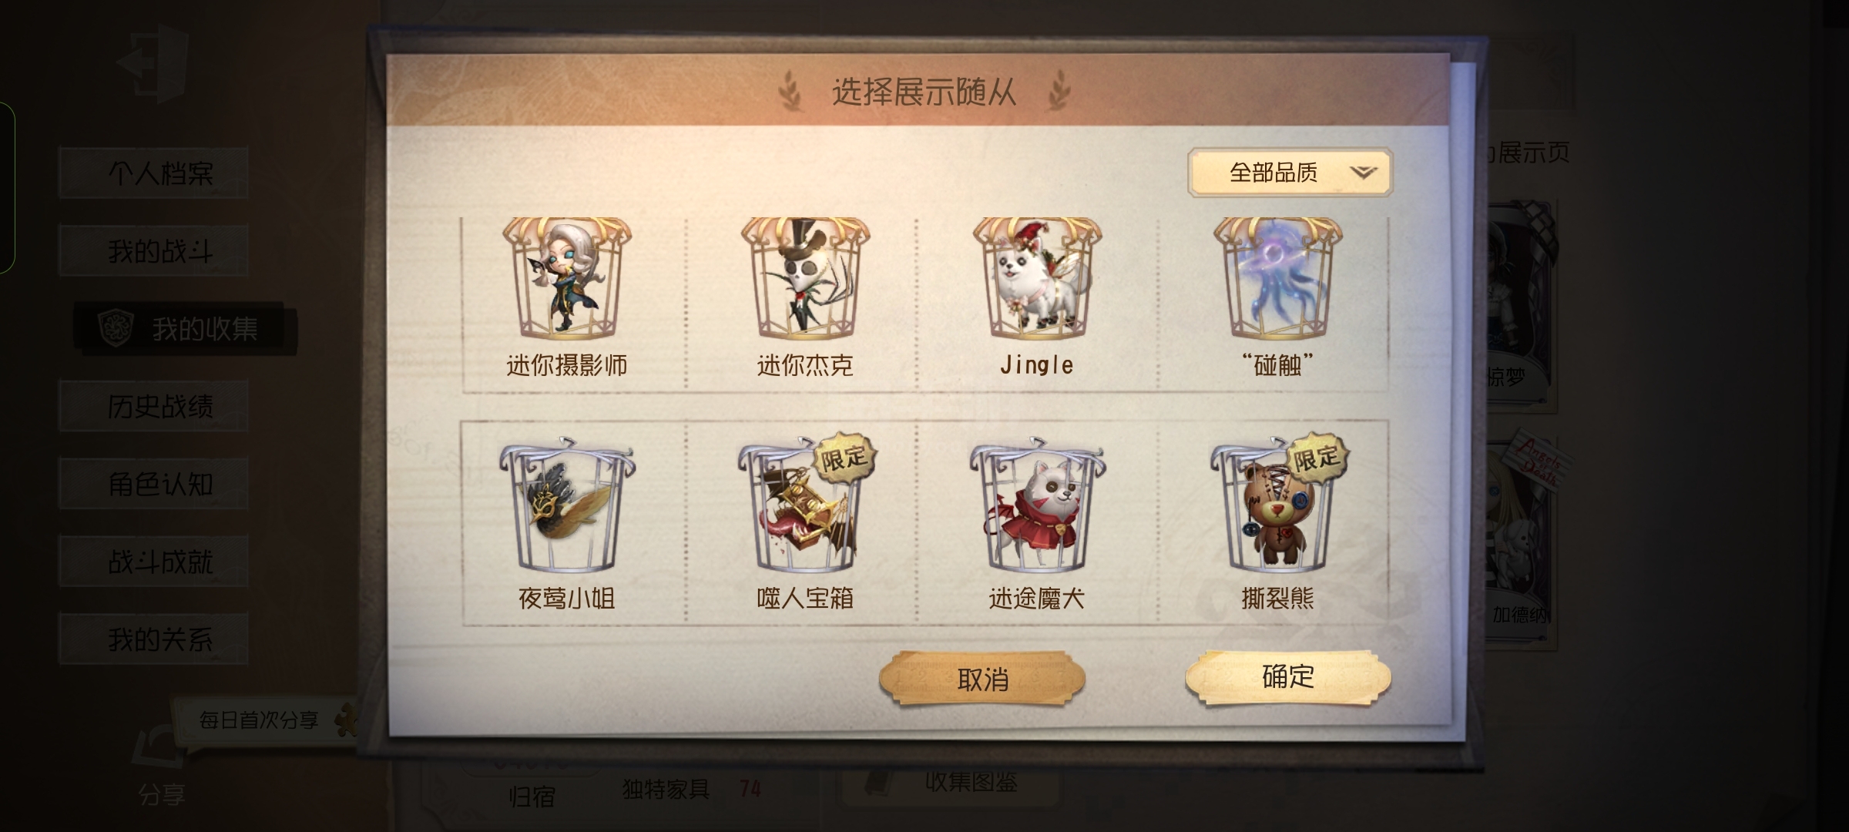Image resolution: width=1849 pixels, height=832 pixels.
Task: Choose the 噬人宝箱 limited pet icon
Action: point(805,505)
